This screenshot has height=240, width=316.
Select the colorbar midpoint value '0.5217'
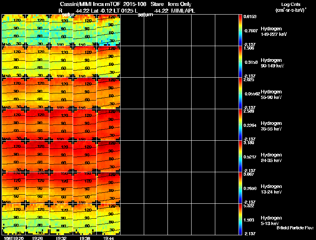(x=250, y=157)
